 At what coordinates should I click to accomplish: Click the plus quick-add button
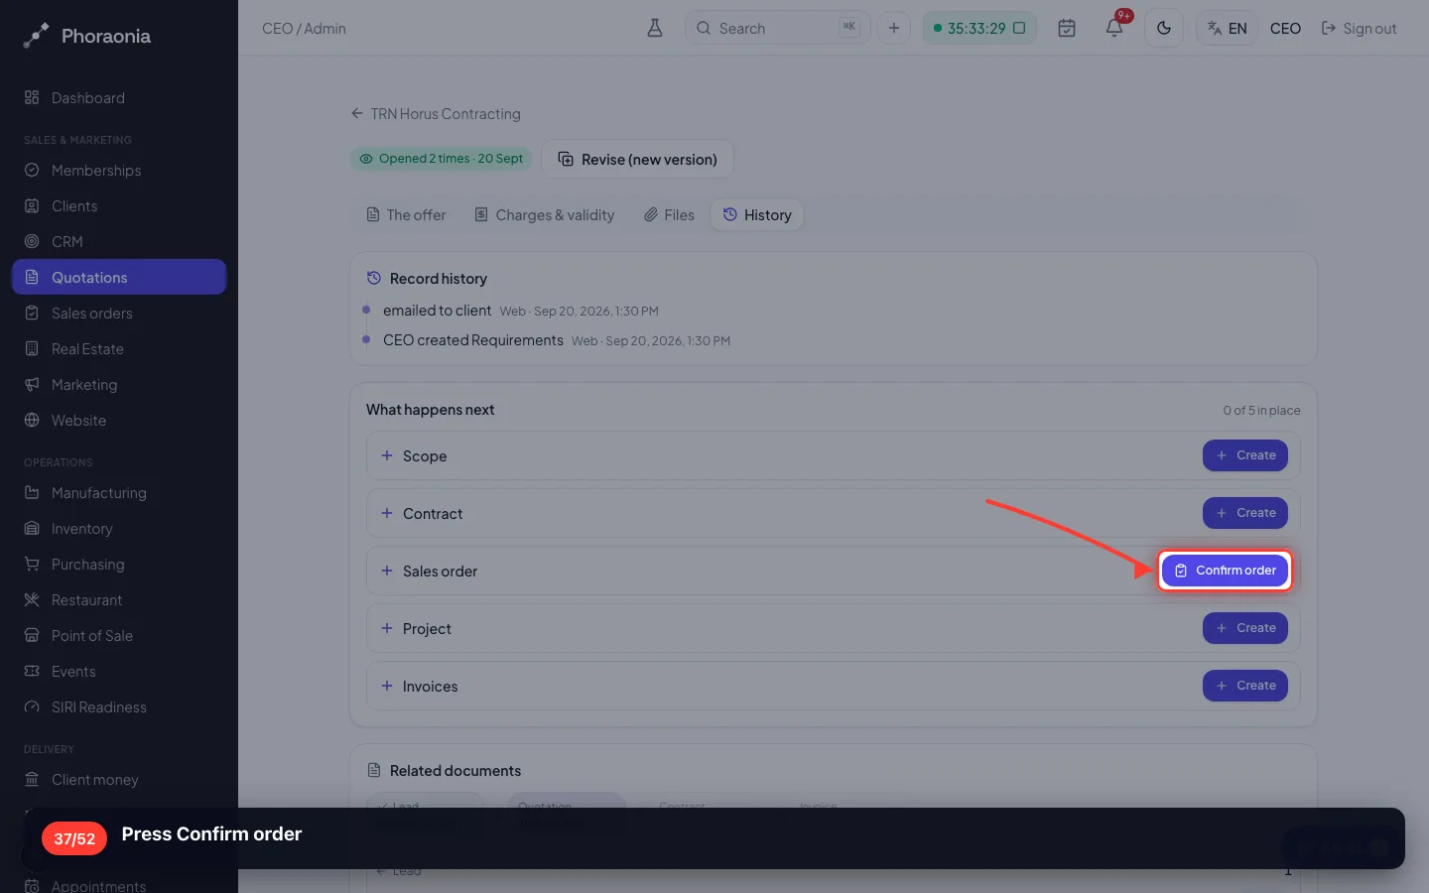894,28
